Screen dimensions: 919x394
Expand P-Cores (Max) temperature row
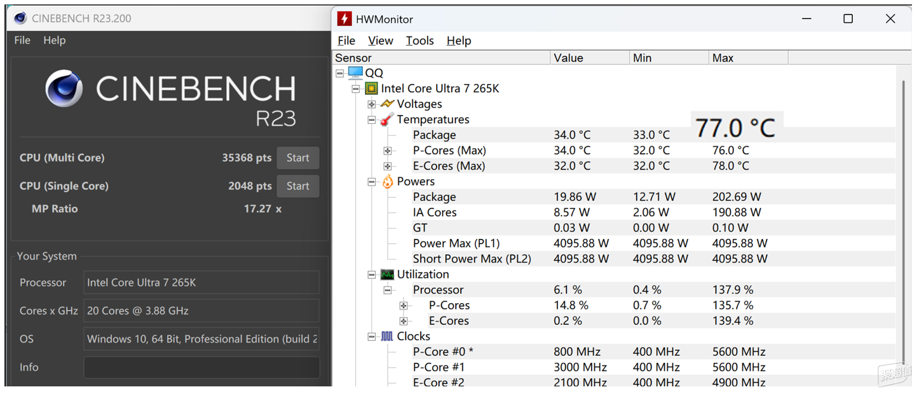388,151
